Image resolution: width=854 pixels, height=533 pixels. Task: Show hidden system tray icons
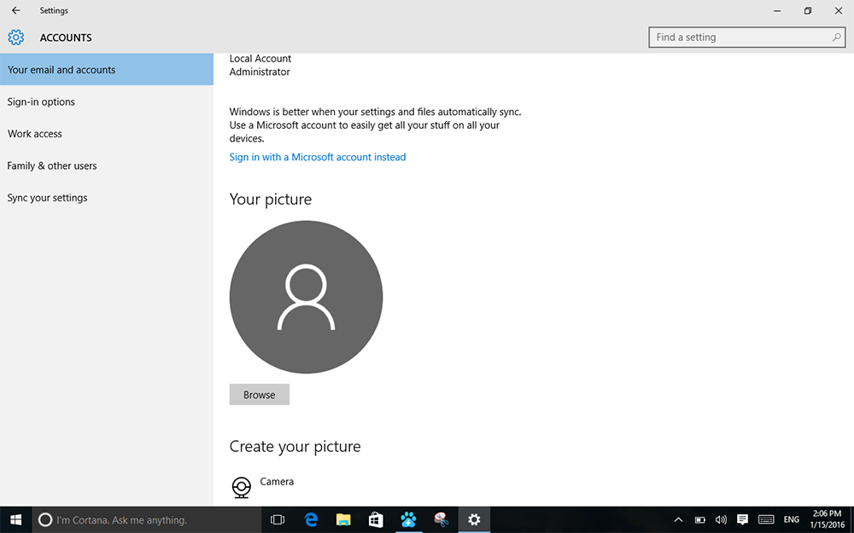678,520
